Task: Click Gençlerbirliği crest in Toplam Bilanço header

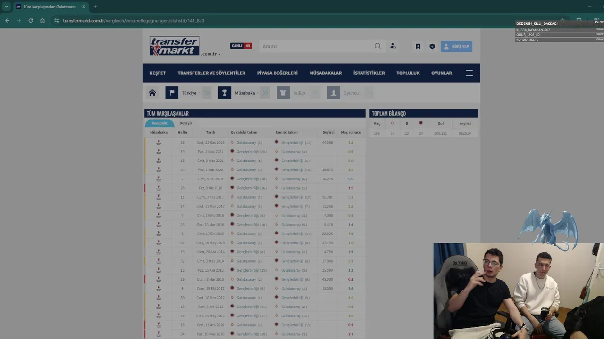Action: pyautogui.click(x=421, y=123)
